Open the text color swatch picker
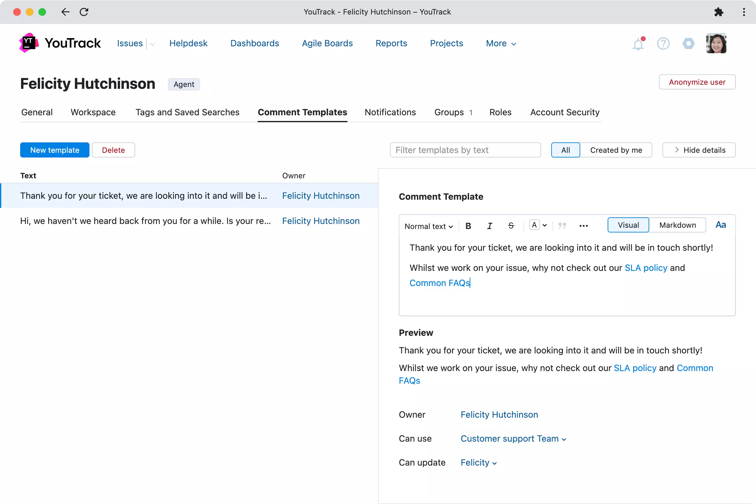The height and width of the screenshot is (504, 756). point(534,225)
